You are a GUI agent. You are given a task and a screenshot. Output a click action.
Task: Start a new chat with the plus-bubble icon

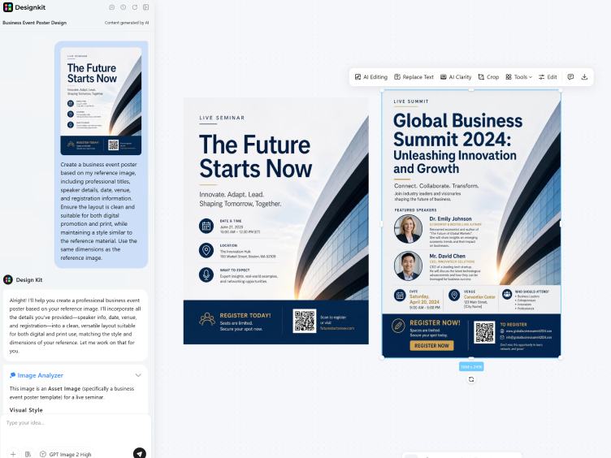pos(112,7)
